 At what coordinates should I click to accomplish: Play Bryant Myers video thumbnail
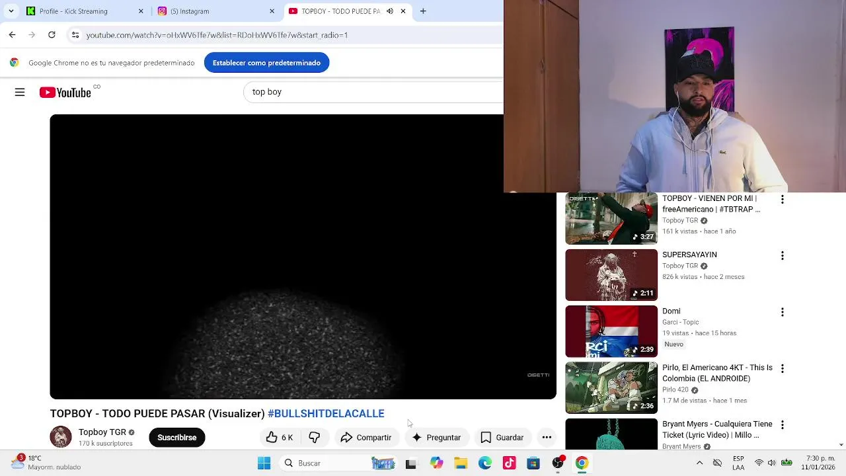pos(611,434)
